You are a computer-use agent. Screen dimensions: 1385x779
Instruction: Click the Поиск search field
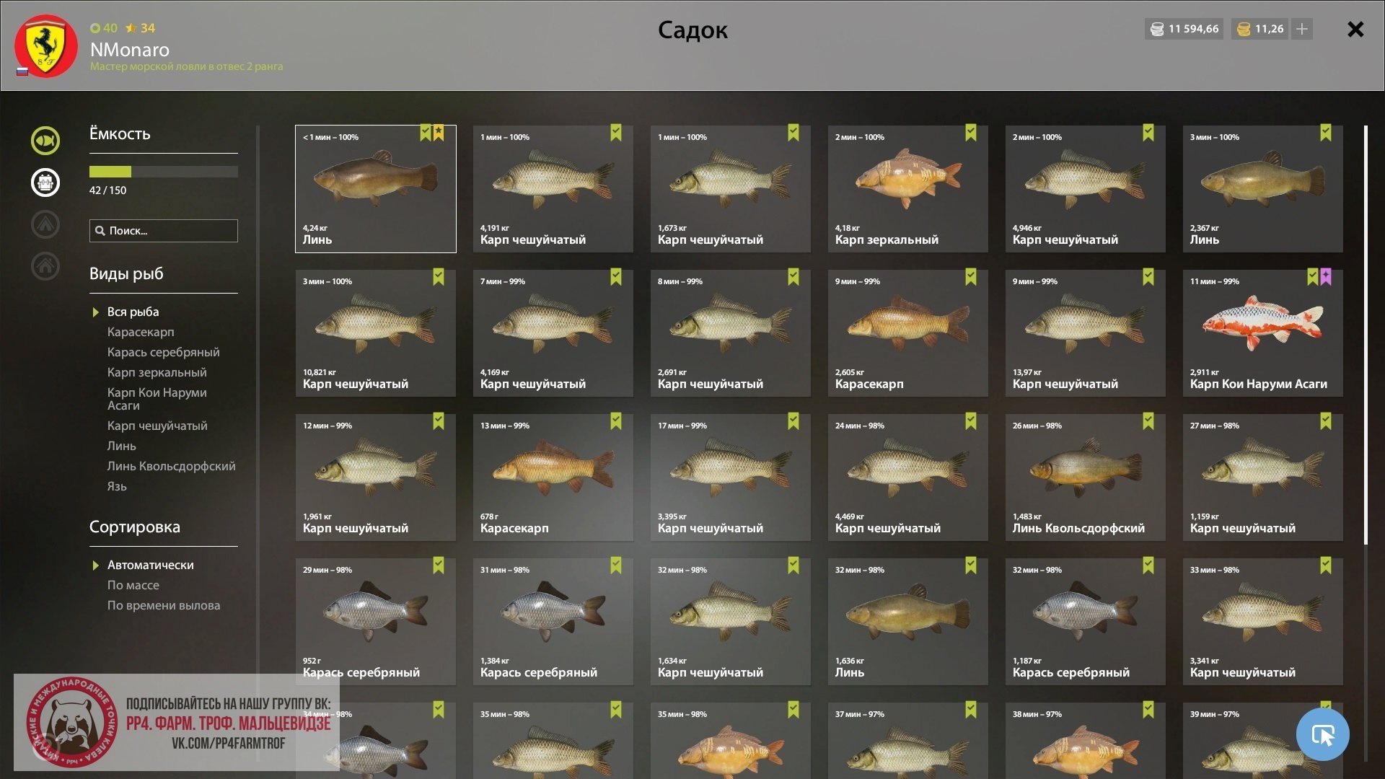click(x=164, y=231)
